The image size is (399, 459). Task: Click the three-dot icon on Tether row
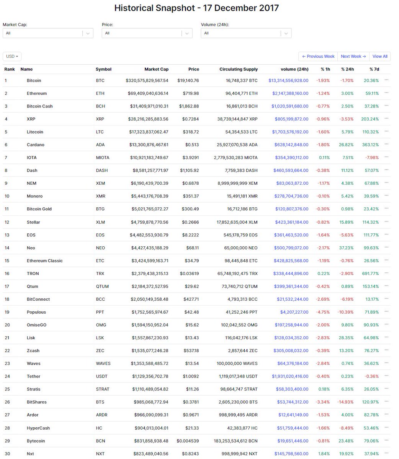(x=386, y=376)
